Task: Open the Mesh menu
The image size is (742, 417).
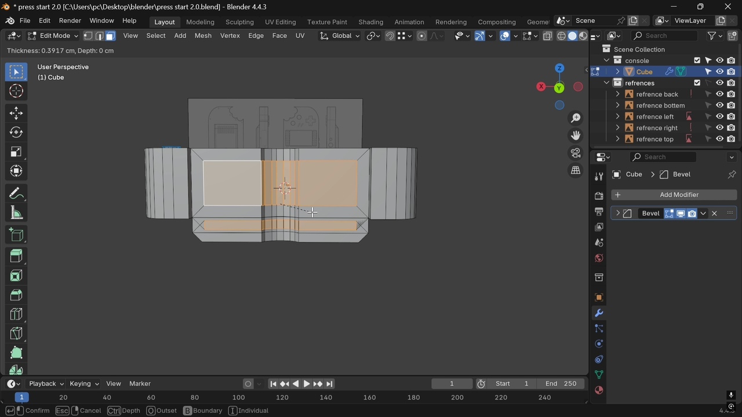Action: point(203,36)
